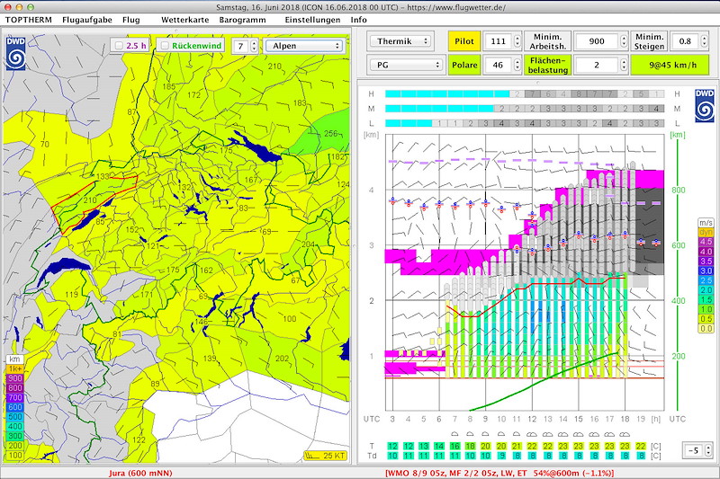720x479 pixels.
Task: Open the Flug menu
Action: (130, 20)
